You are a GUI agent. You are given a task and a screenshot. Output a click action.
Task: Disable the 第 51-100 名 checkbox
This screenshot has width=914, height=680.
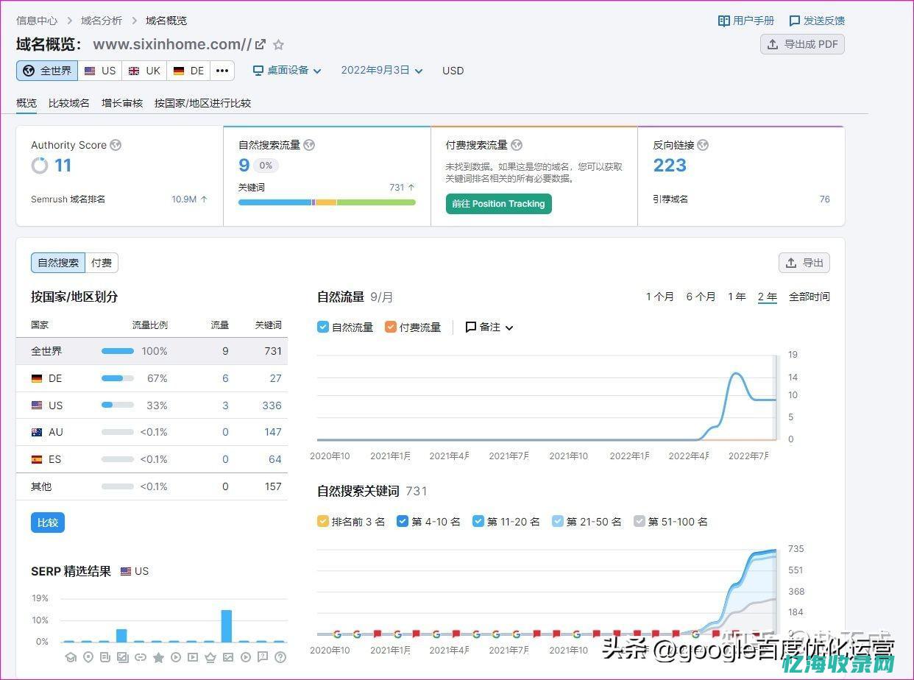[639, 521]
